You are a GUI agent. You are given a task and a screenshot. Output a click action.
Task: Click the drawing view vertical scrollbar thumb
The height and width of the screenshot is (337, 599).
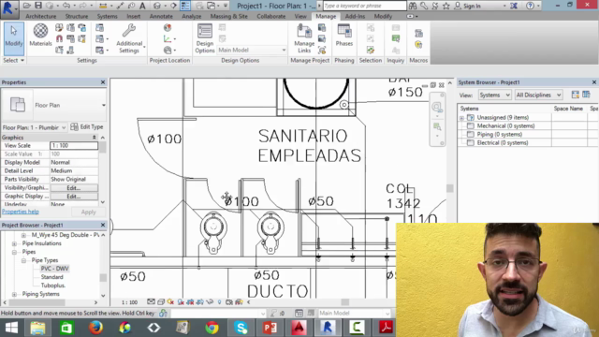coord(449,188)
